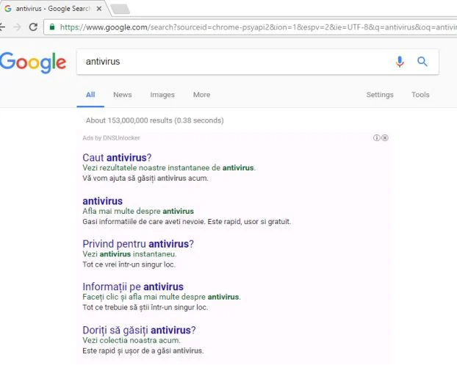This screenshot has width=457, height=371.
Task: Reload the page with refresh icon
Action: coord(33,27)
